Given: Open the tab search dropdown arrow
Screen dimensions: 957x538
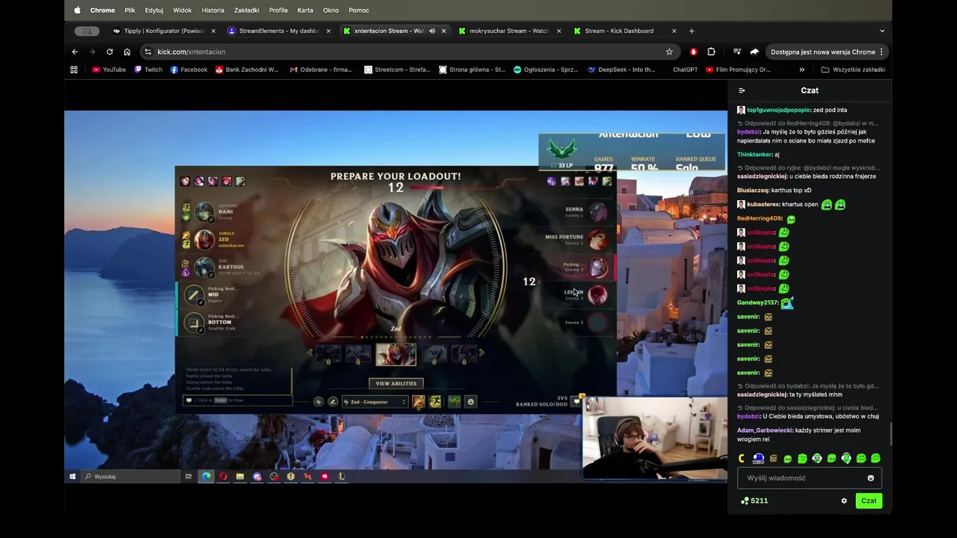Looking at the screenshot, I should [x=882, y=31].
